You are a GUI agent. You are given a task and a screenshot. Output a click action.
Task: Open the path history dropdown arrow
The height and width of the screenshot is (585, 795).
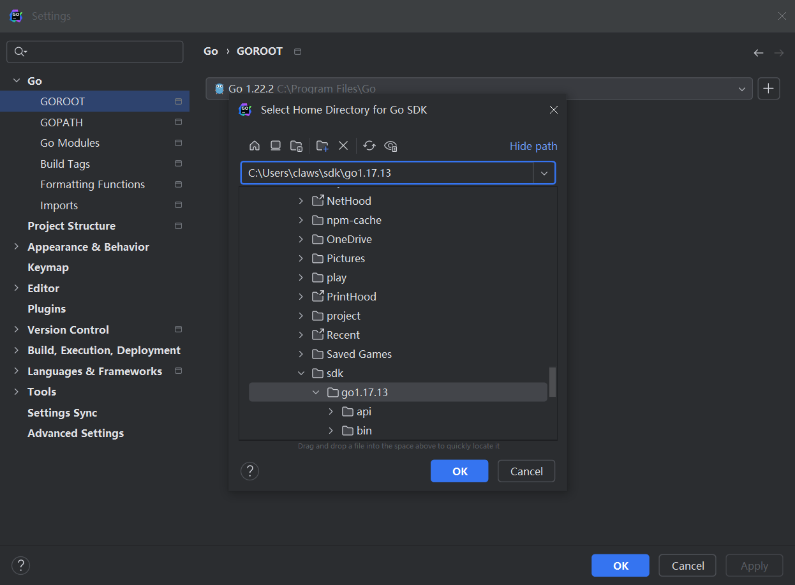click(x=544, y=173)
